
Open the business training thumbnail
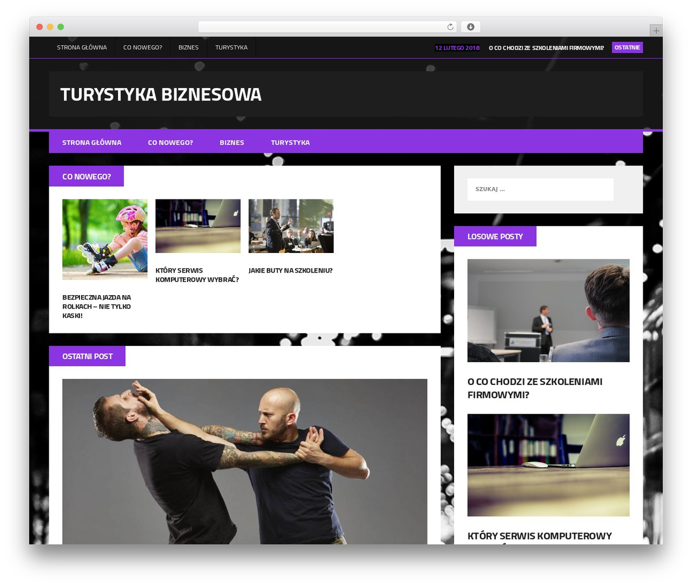point(291,226)
